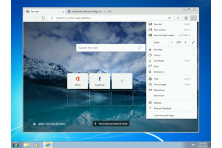
Task: Open Downloads from the menu
Action: (x=171, y=61)
